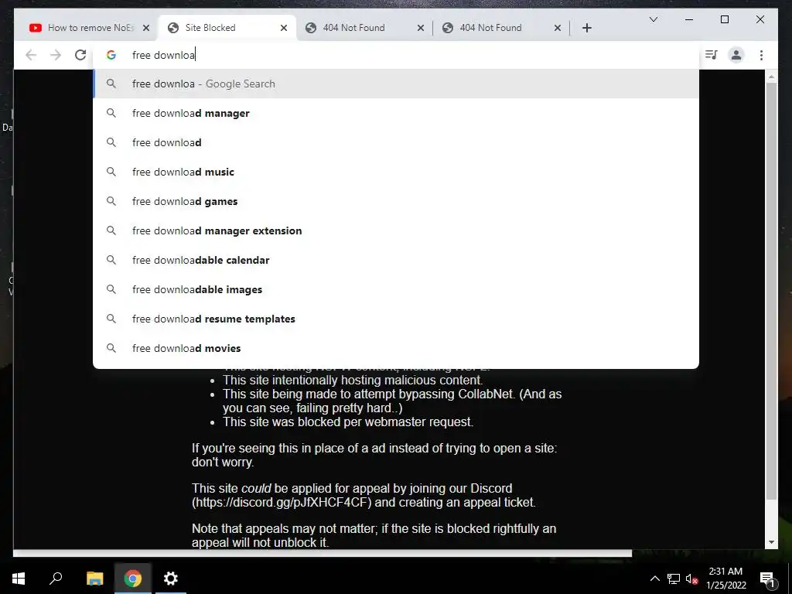
Task: Close the second 404 Not Found tab
Action: (x=557, y=28)
